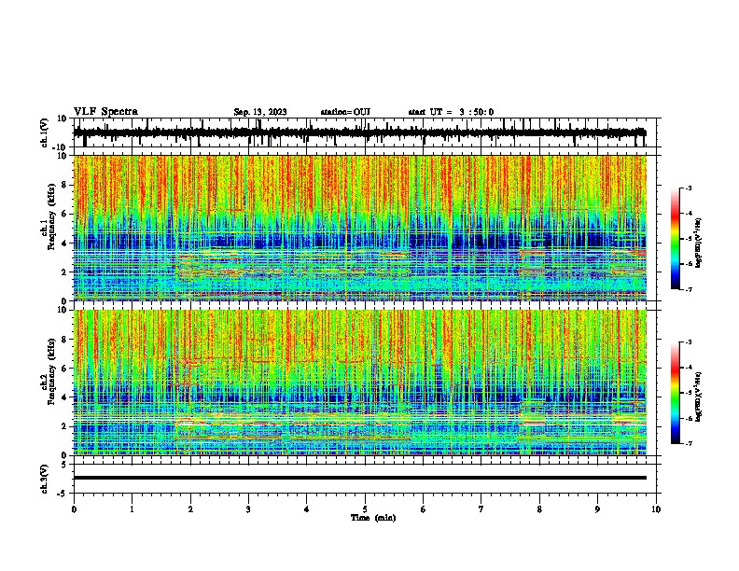This screenshot has width=739, height=571.
Task: Click the "-7" label below the ch.1 color bar
Action: tap(689, 289)
